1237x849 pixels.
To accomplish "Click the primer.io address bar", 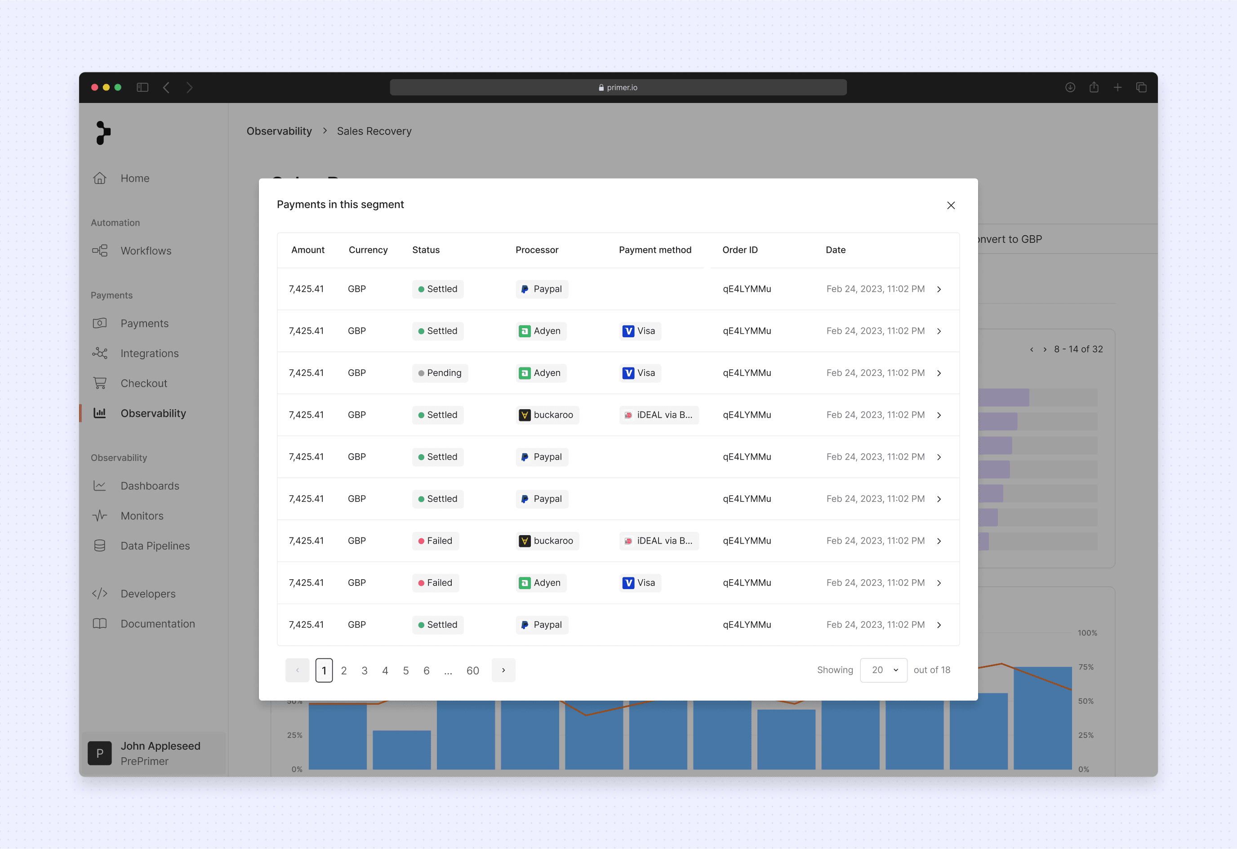I will [618, 87].
